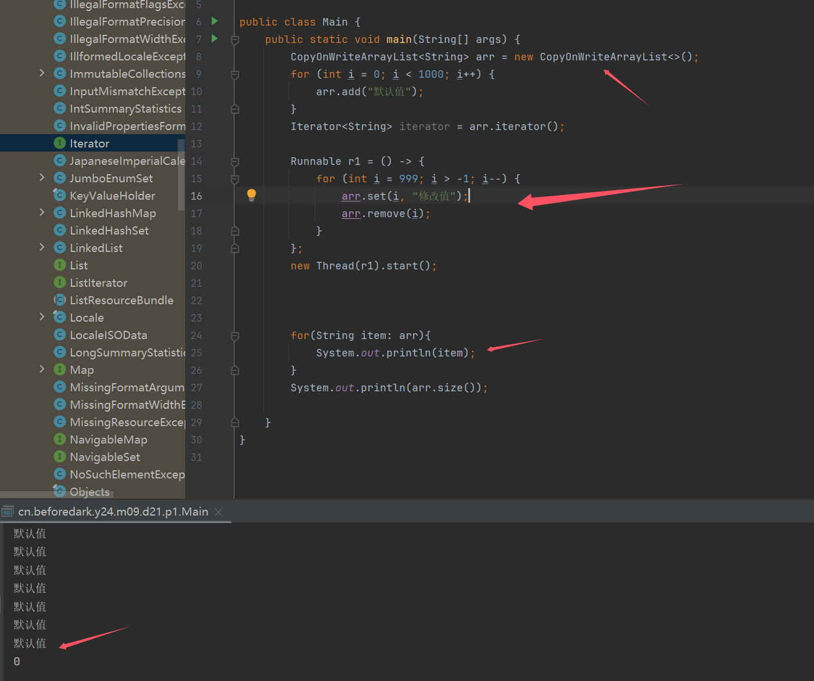Click new Thread(r1).start() code line
Image resolution: width=814 pixels, height=681 pixels.
coord(364,266)
